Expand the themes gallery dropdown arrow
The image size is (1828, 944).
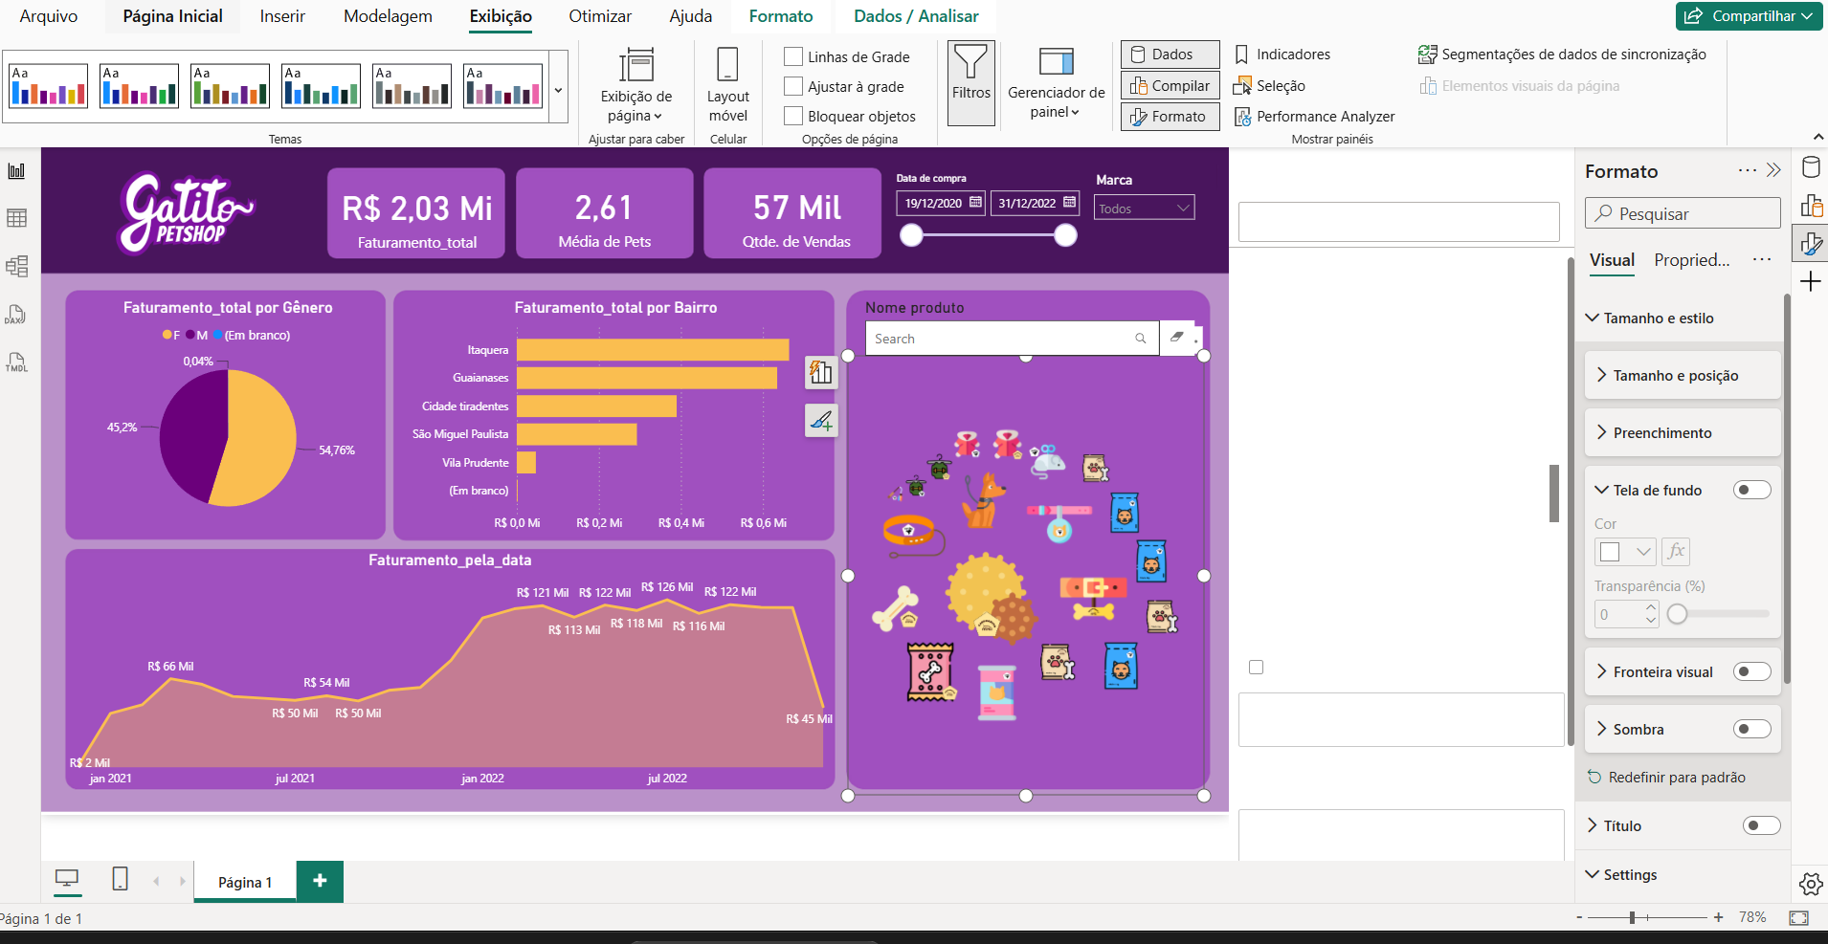(558, 90)
